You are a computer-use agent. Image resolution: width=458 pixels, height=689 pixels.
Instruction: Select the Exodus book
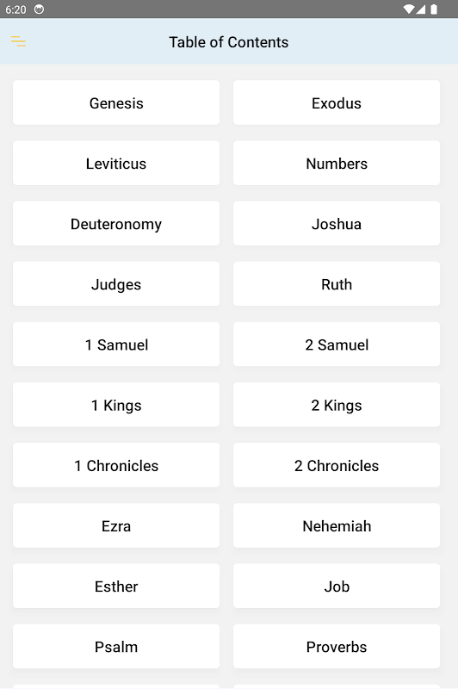337,102
